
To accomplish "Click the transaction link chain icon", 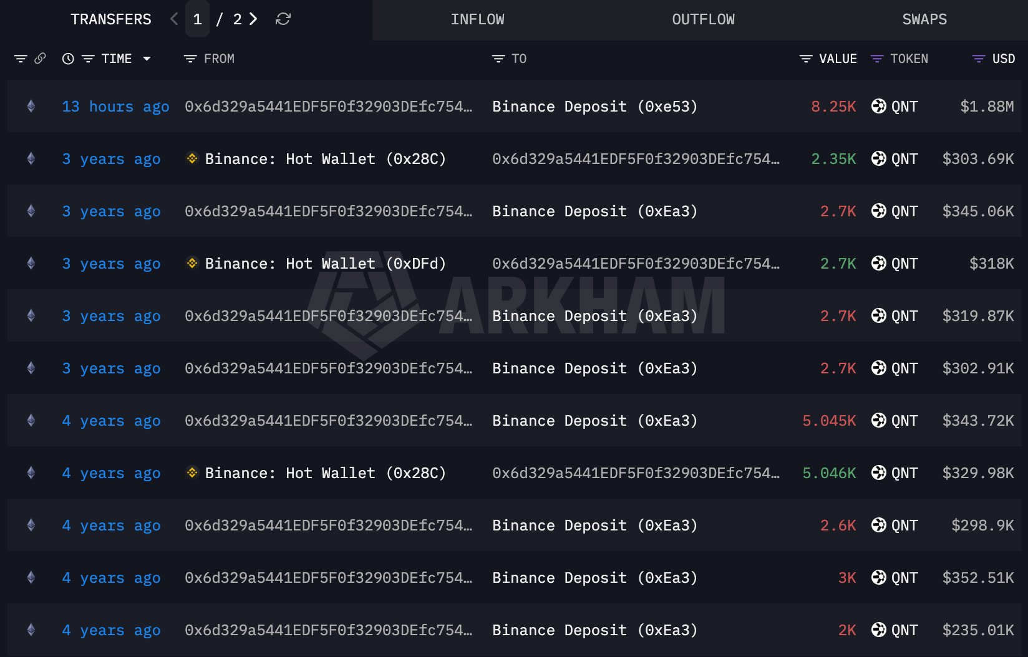I will tap(40, 59).
